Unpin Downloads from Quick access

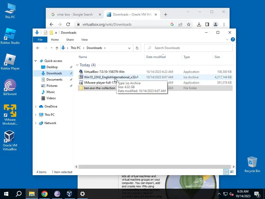71,73
